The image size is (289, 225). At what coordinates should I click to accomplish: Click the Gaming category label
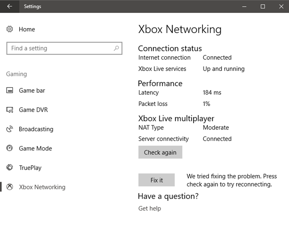point(17,74)
